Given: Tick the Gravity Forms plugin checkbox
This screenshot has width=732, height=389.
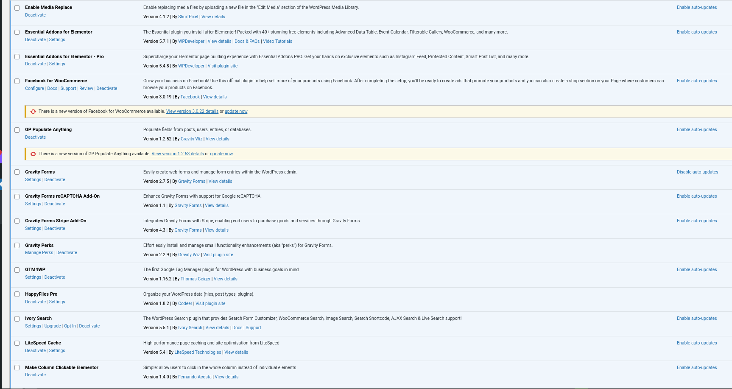Looking at the screenshot, I should click(17, 172).
